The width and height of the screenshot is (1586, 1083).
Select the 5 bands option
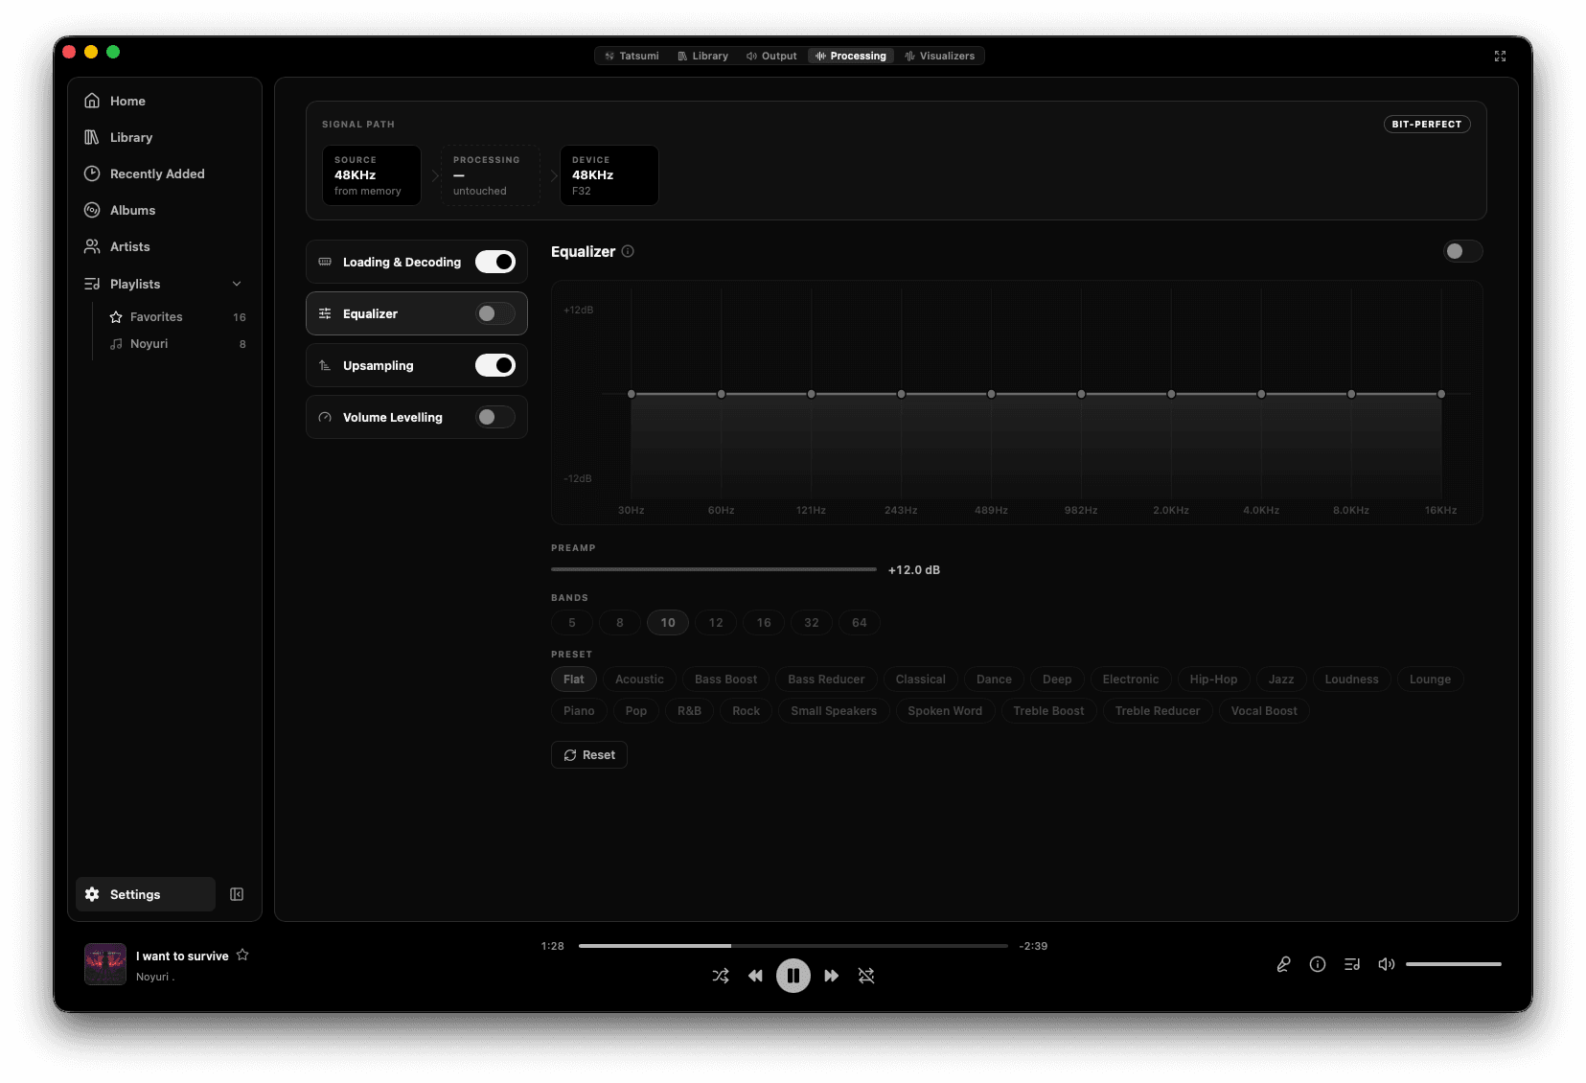(x=572, y=623)
